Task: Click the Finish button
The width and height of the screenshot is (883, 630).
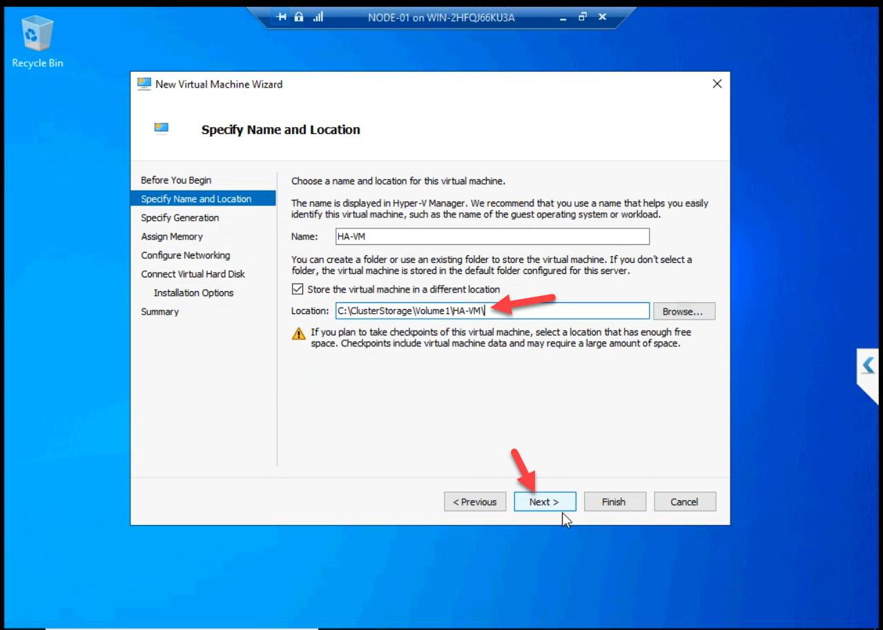Action: click(x=614, y=502)
